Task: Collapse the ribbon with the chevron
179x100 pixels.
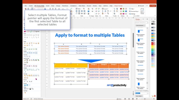Action: click(155, 16)
